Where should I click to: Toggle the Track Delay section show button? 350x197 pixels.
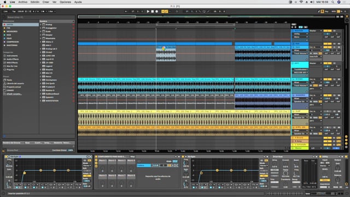pyautogui.click(x=346, y=147)
